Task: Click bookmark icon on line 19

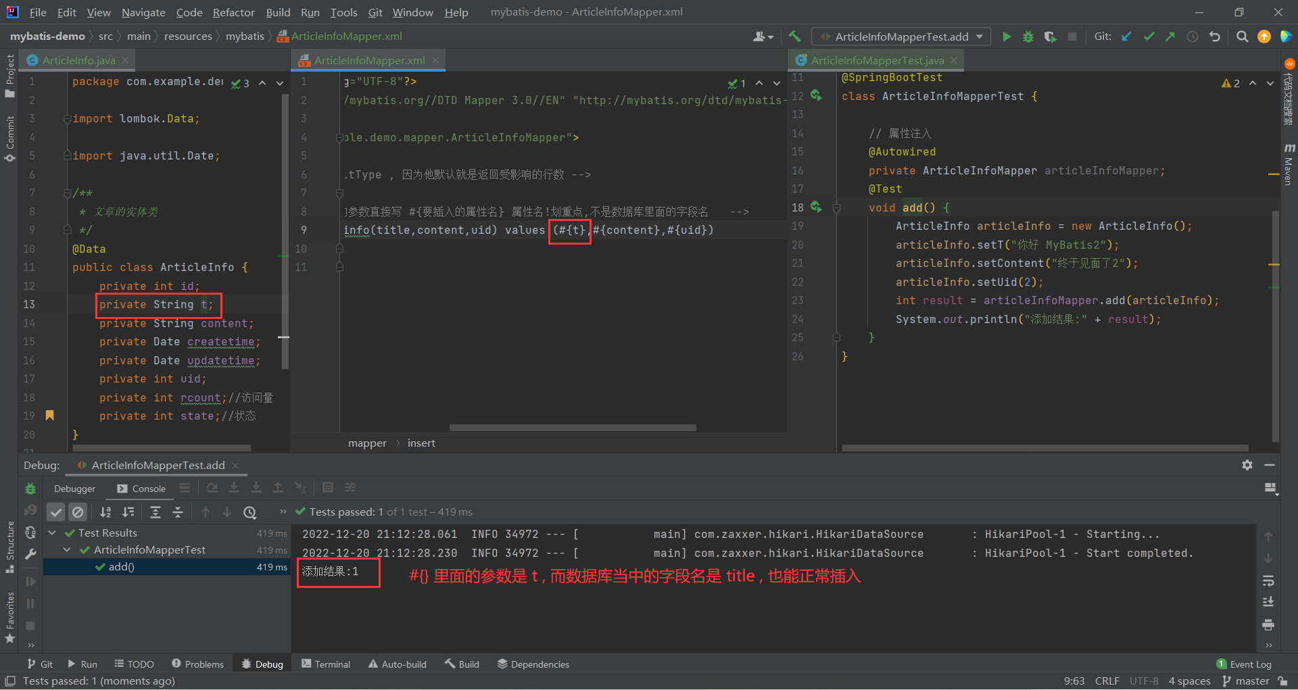Action: tap(49, 415)
